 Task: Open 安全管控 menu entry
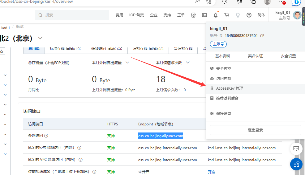[256, 69]
